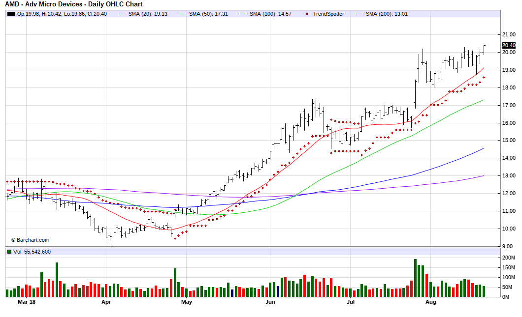Click the © Barchart.com credit text
This screenshot has height=317, width=522.
point(30,240)
